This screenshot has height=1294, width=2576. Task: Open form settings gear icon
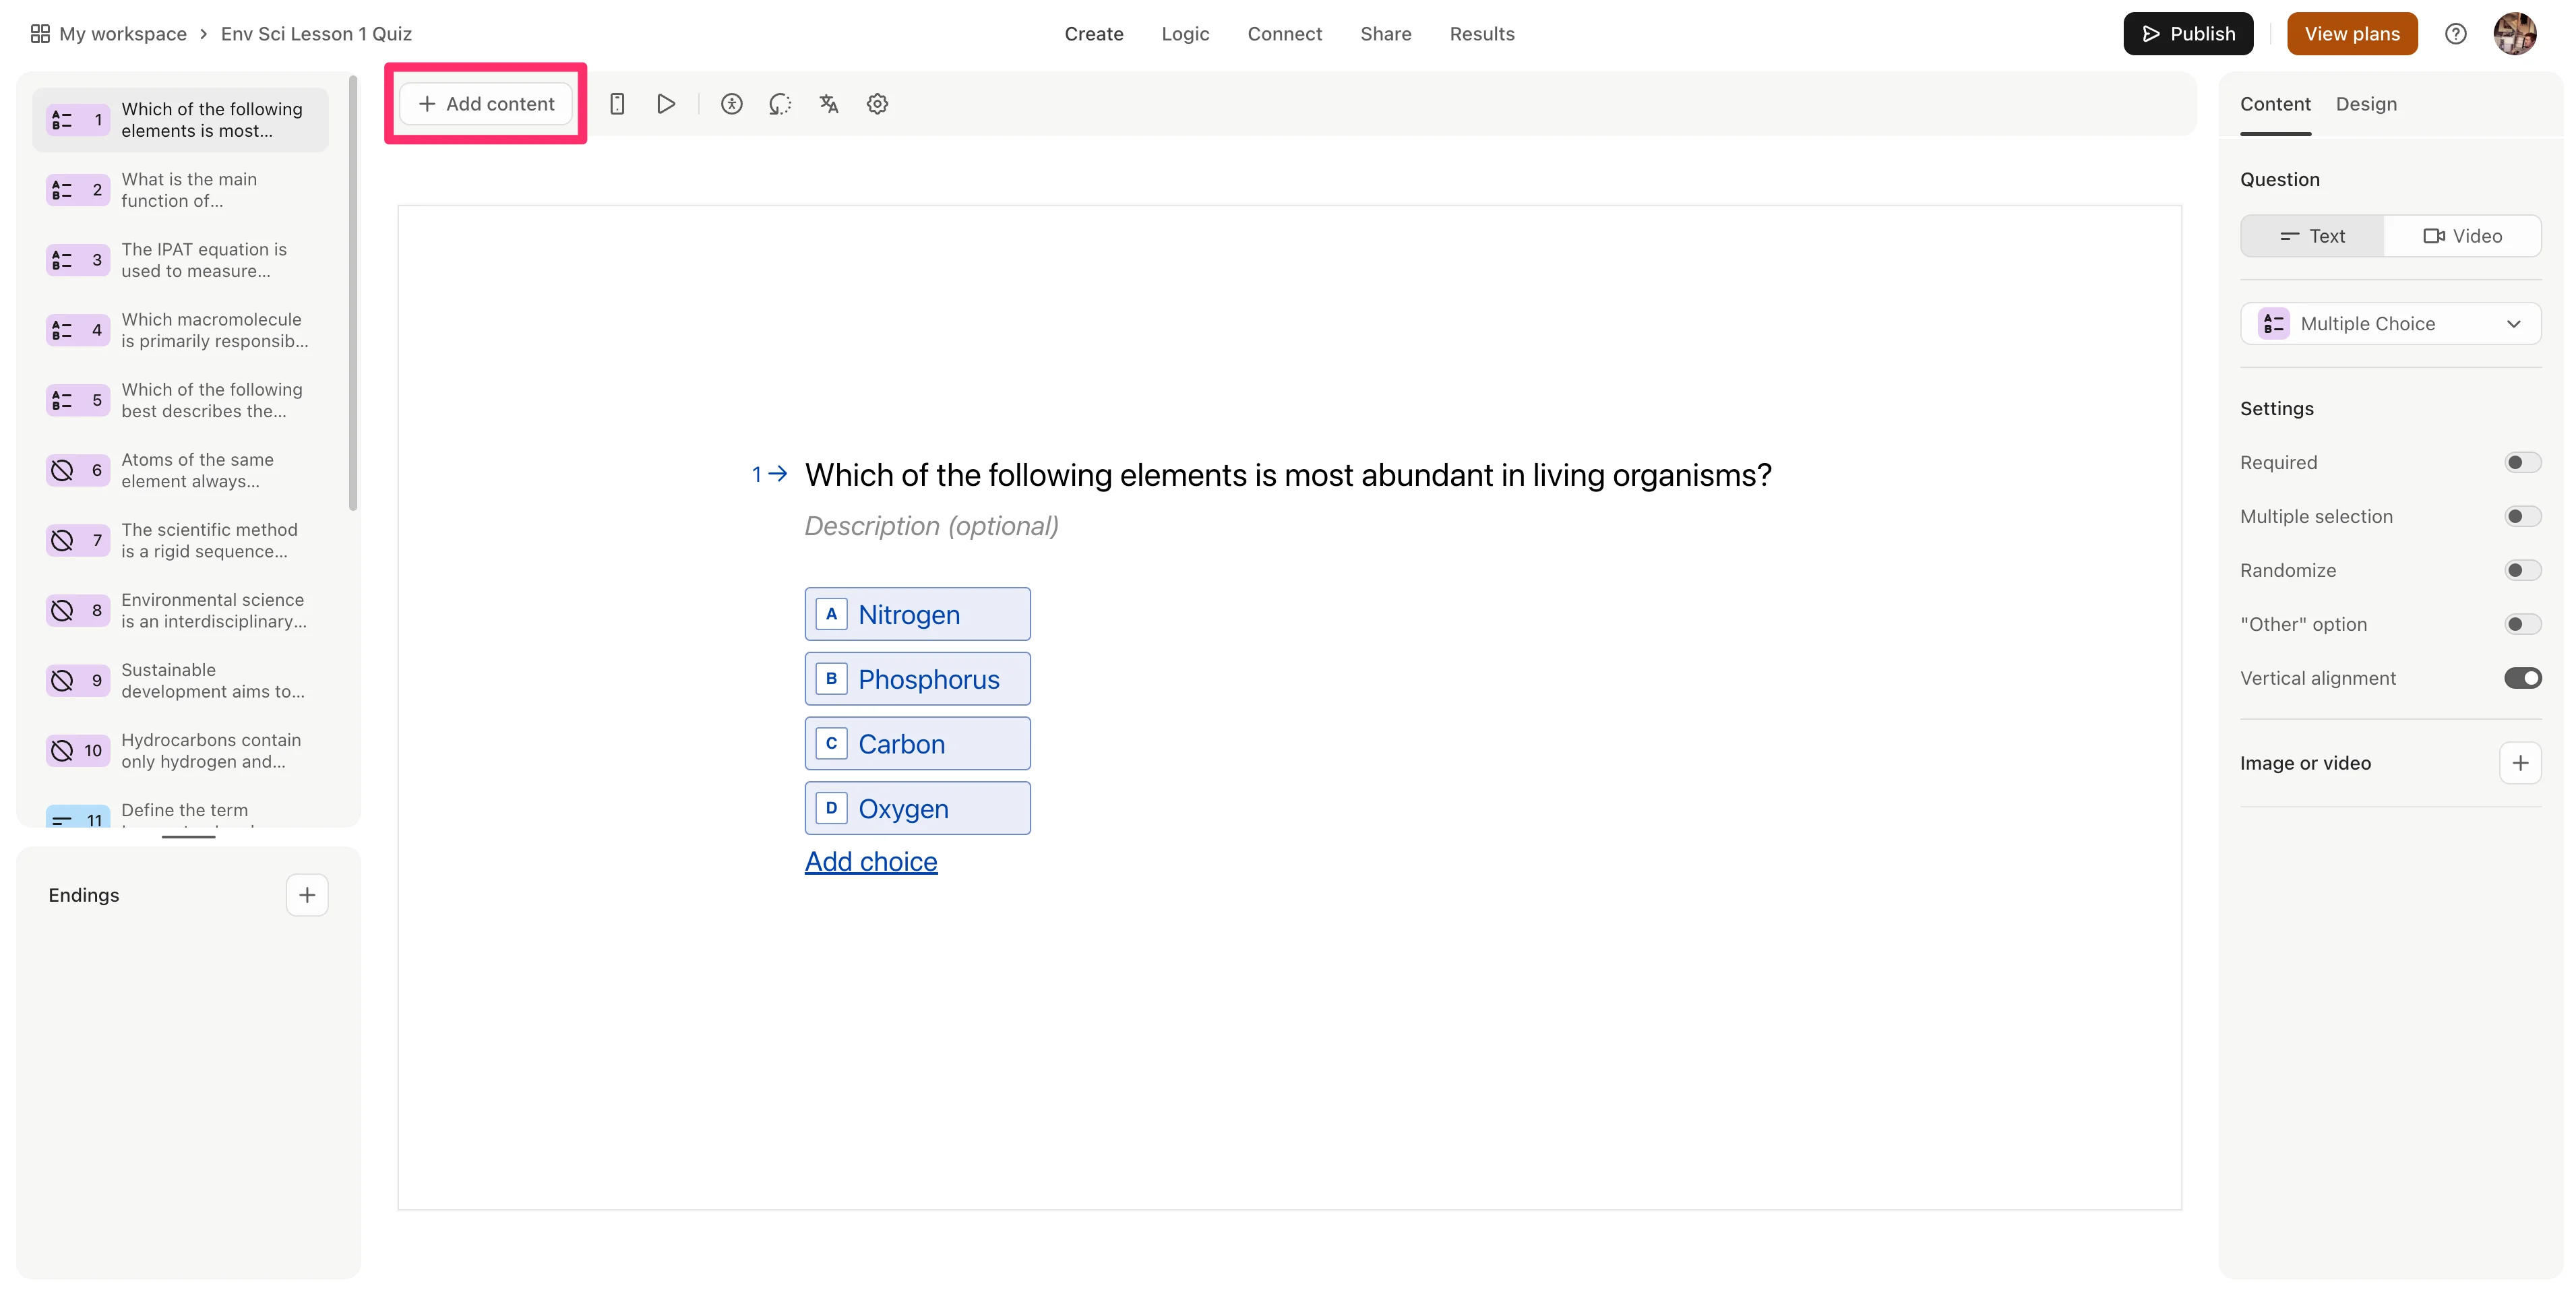pos(877,104)
